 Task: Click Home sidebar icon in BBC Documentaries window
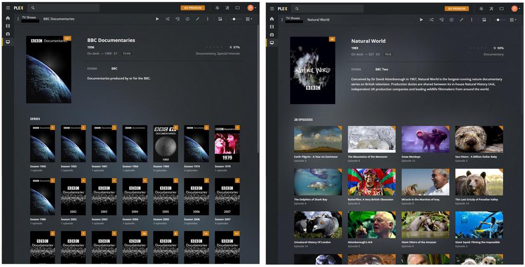[8, 18]
